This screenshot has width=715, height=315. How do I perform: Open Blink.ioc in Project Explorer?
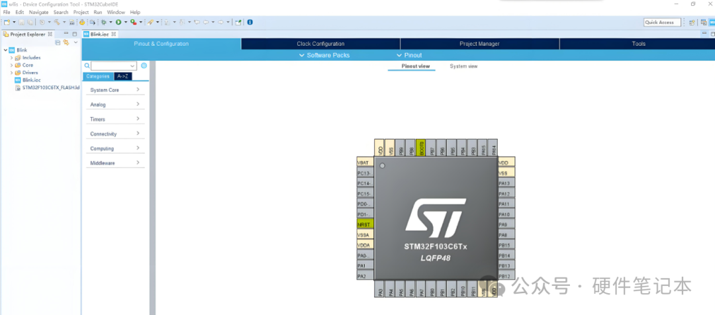coord(28,80)
